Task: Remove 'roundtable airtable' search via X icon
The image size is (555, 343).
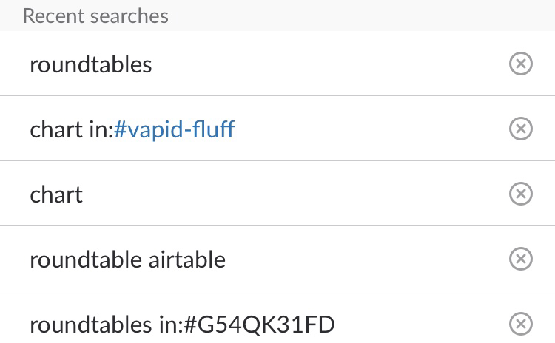Action: coord(521,259)
